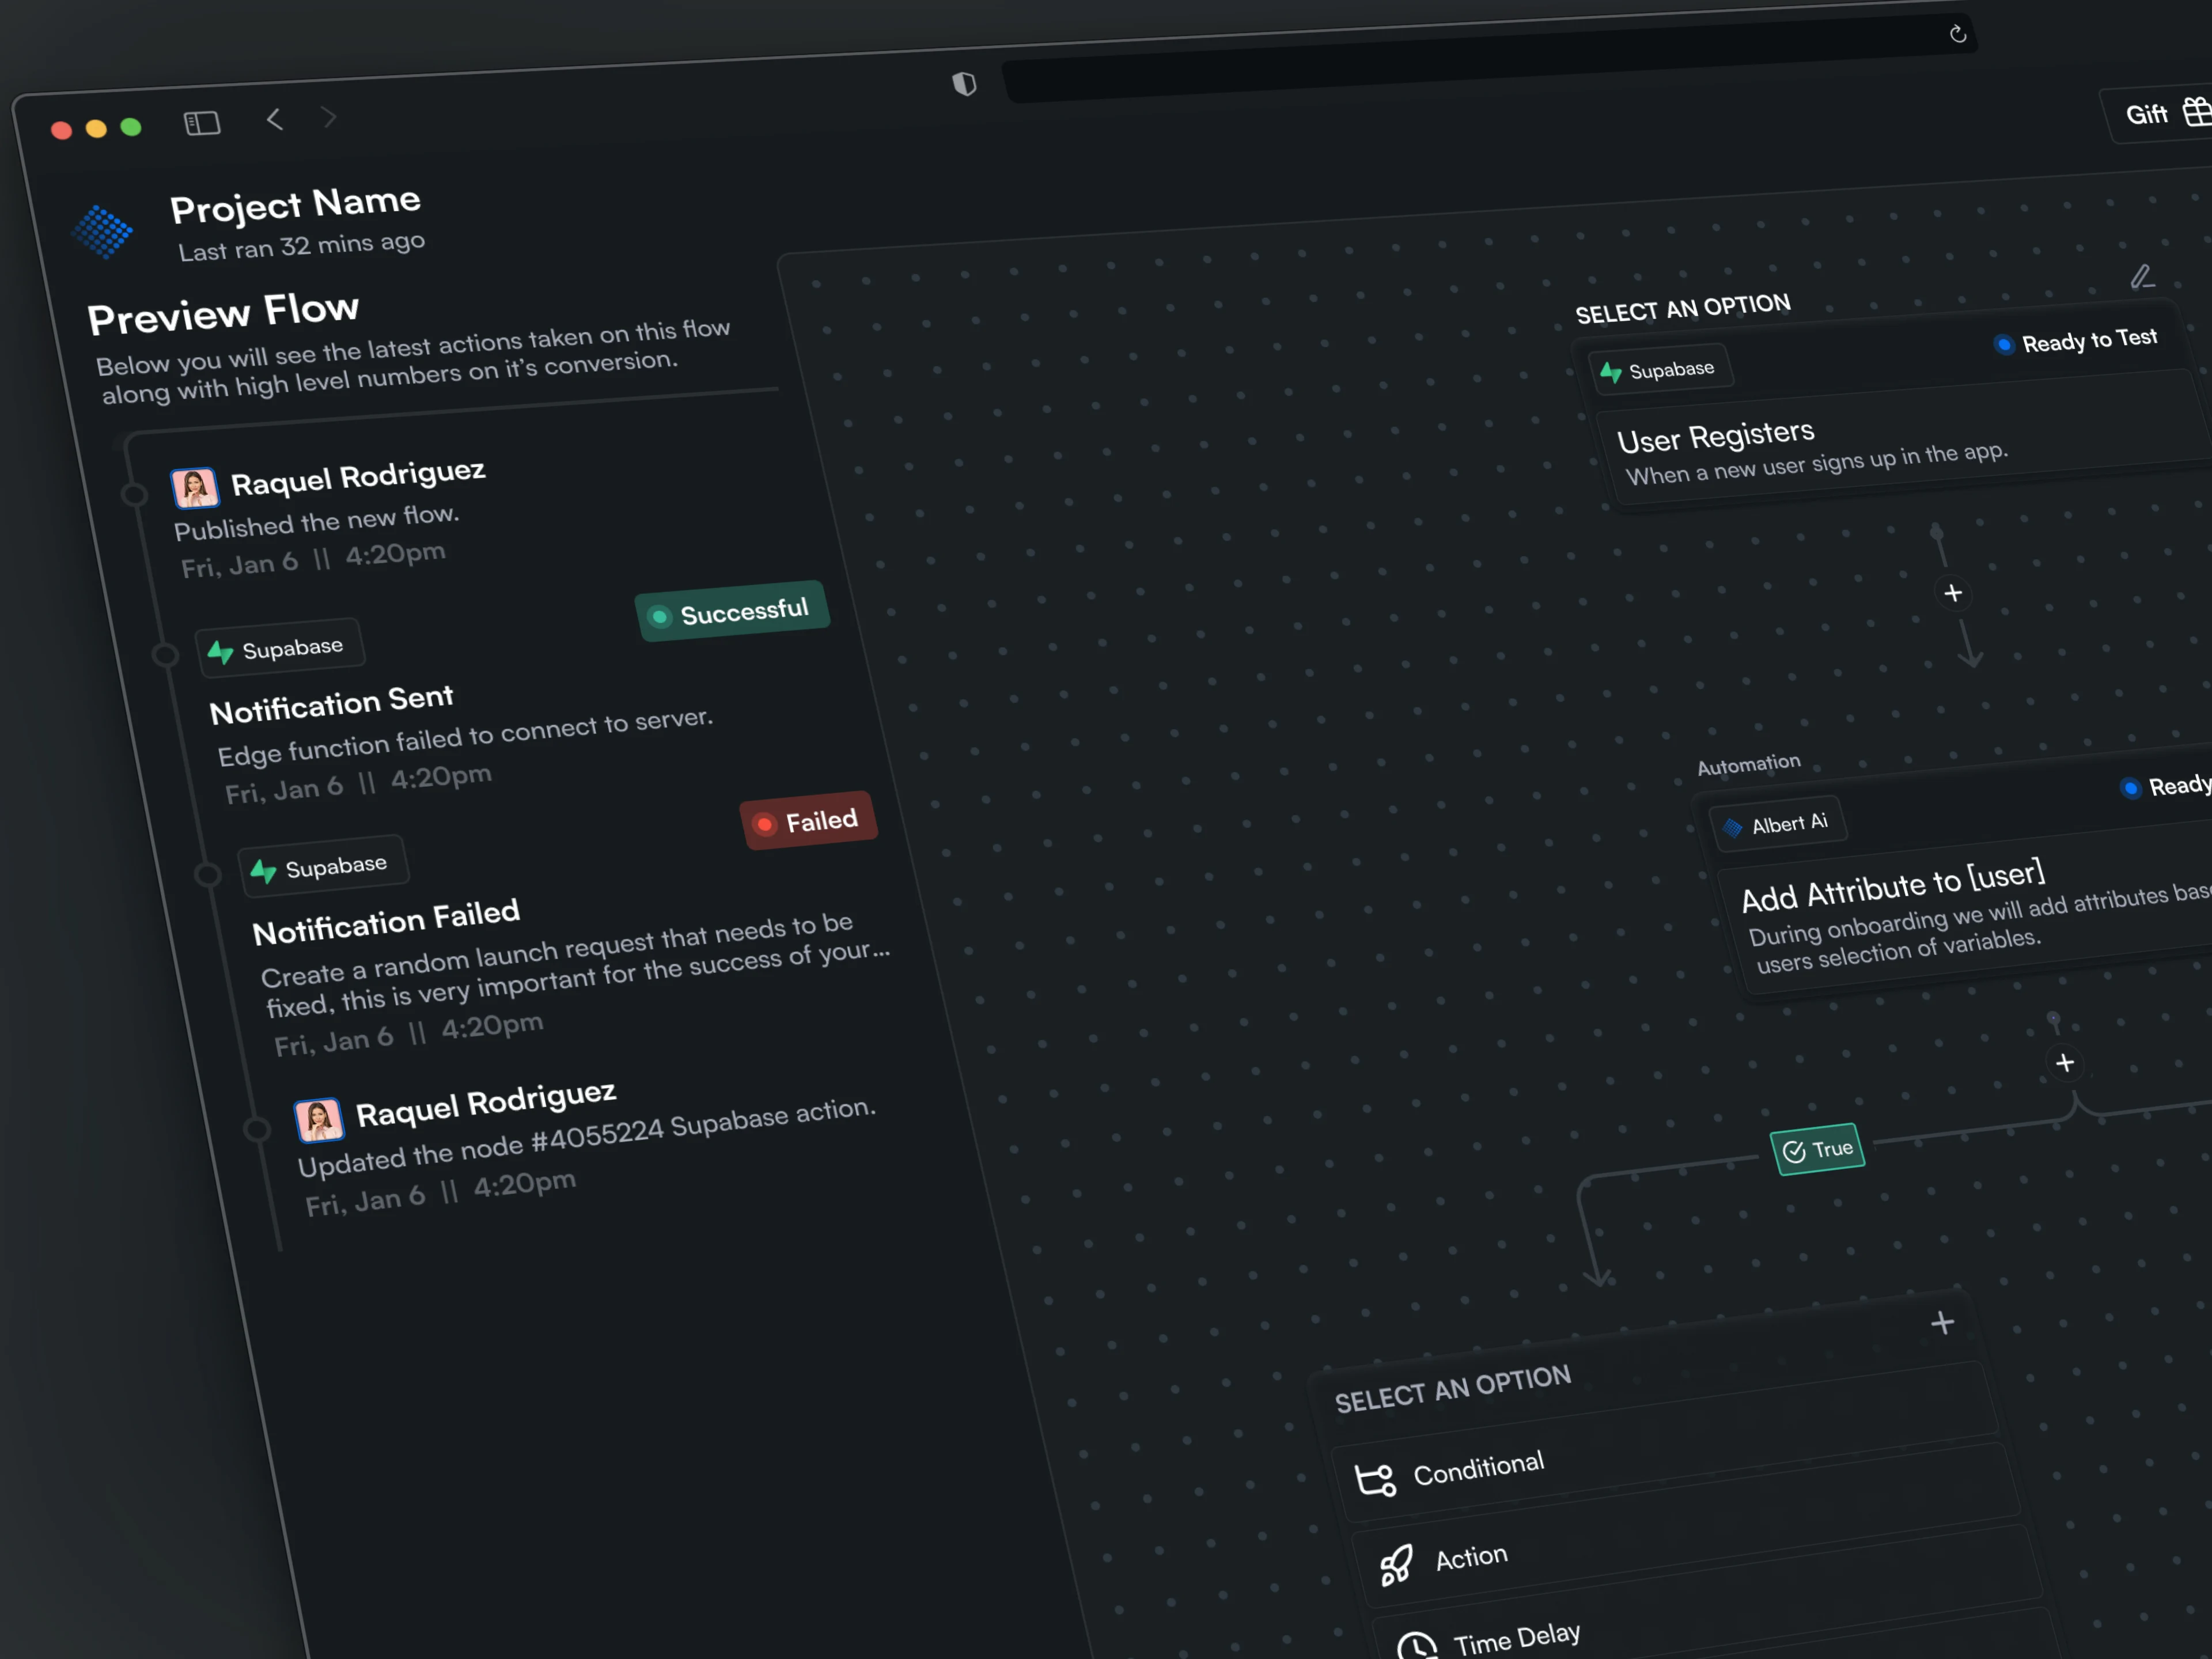The height and width of the screenshot is (1659, 2212).
Task: Click the Failed status badge
Action: (x=809, y=821)
